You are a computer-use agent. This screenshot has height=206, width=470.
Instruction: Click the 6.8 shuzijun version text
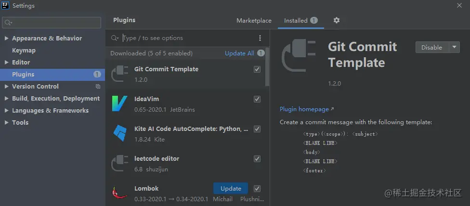pos(151,169)
